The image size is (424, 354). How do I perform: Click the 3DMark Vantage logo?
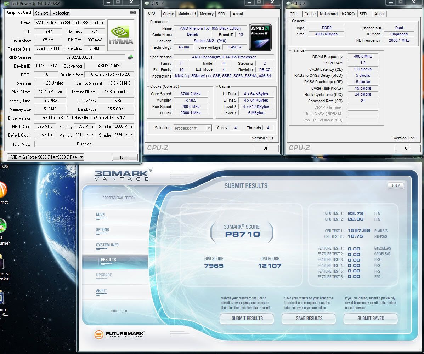point(123,175)
